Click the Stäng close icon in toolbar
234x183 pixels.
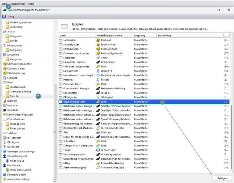4,16
